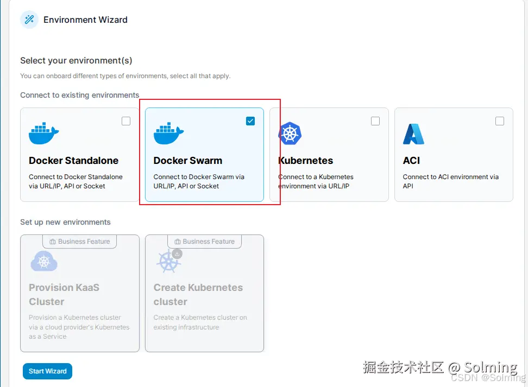Click Business Feature badge on Create Kubernetes card
Screen dimensions: 528x387
[204, 242]
